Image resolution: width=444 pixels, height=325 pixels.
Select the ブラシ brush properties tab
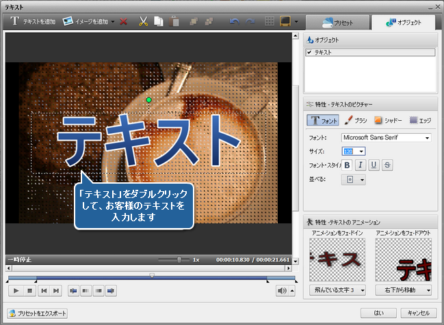tap(355, 119)
